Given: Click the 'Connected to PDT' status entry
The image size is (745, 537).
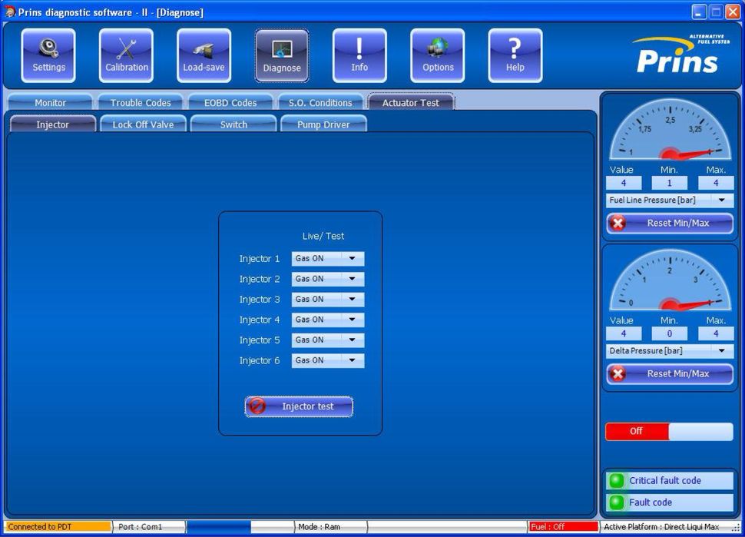Looking at the screenshot, I should [58, 526].
